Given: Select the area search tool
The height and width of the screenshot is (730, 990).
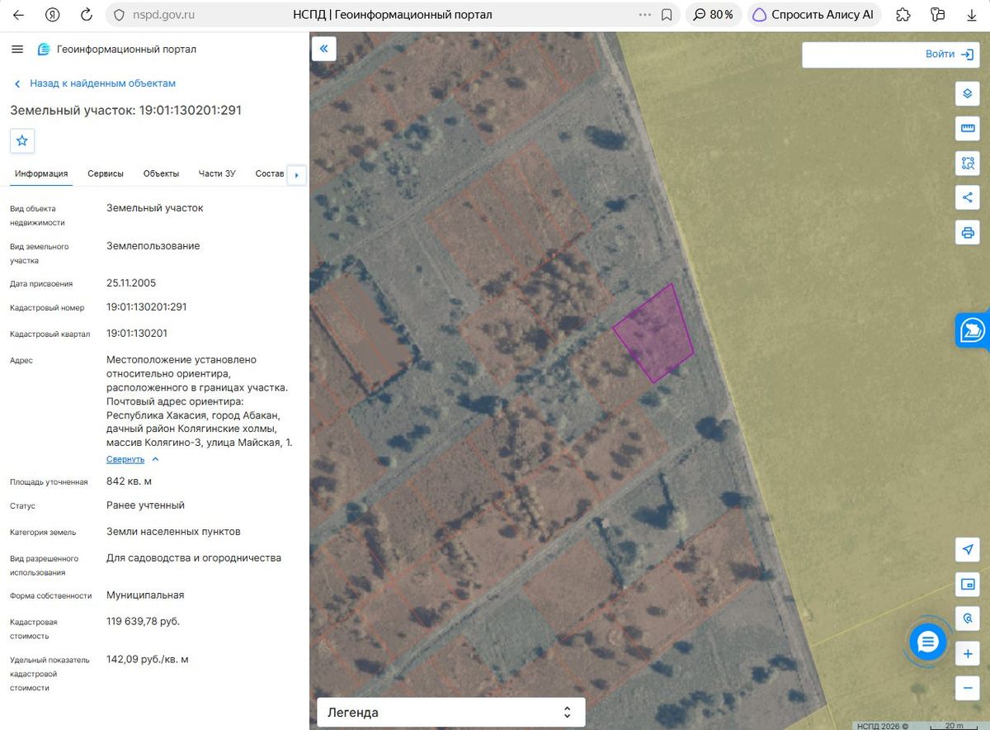Looking at the screenshot, I should click(968, 163).
